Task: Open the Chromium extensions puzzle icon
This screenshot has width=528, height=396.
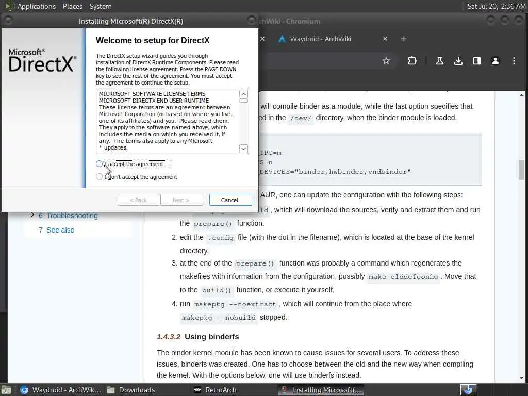Action: pos(412,61)
